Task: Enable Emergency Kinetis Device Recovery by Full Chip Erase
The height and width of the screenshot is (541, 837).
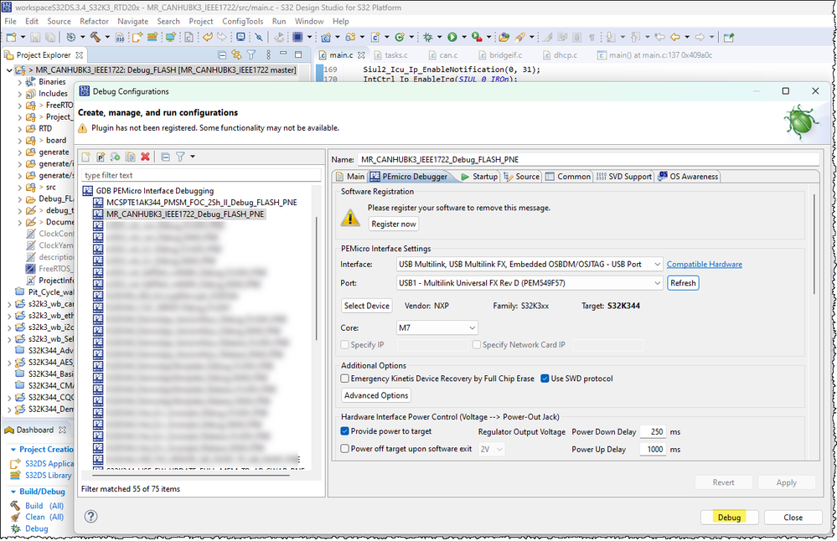Action: point(344,379)
